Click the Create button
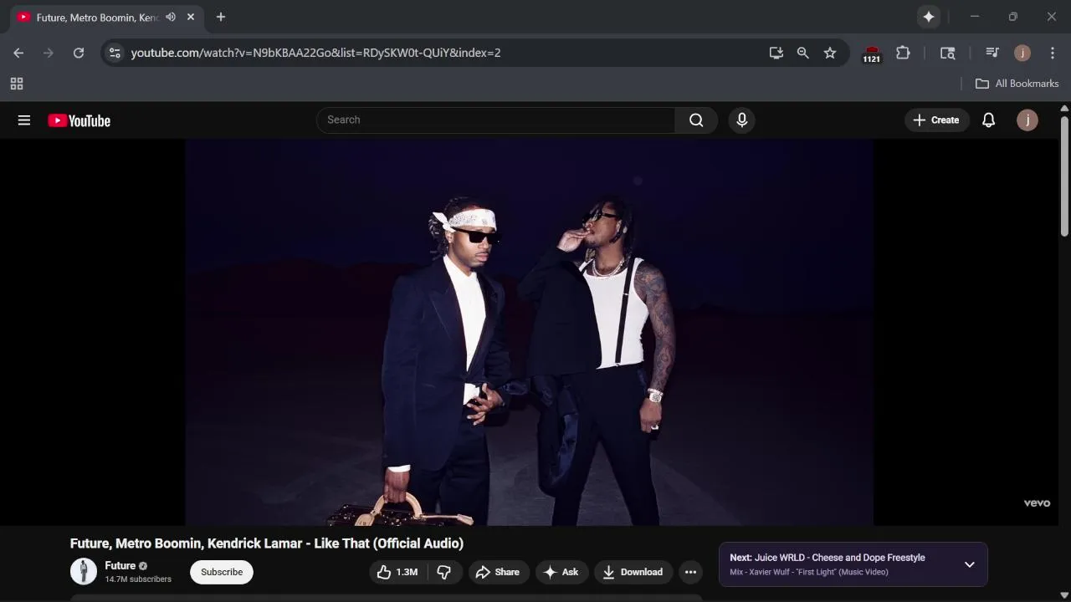The image size is (1071, 602). (x=936, y=120)
